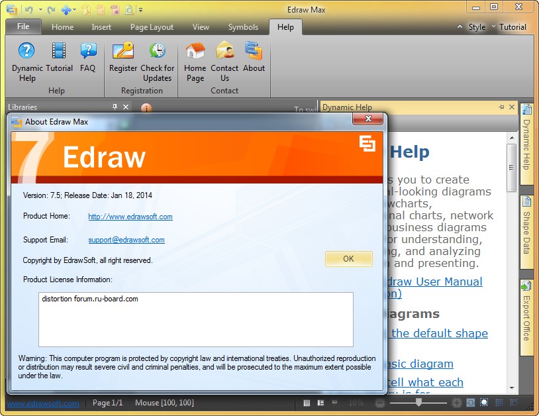Open the http://www.edrawsoft.com product link
Screen dimensions: 539x416
pos(130,217)
